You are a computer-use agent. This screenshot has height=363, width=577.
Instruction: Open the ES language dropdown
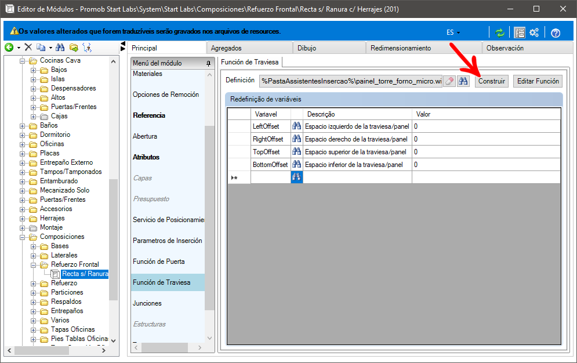[453, 32]
